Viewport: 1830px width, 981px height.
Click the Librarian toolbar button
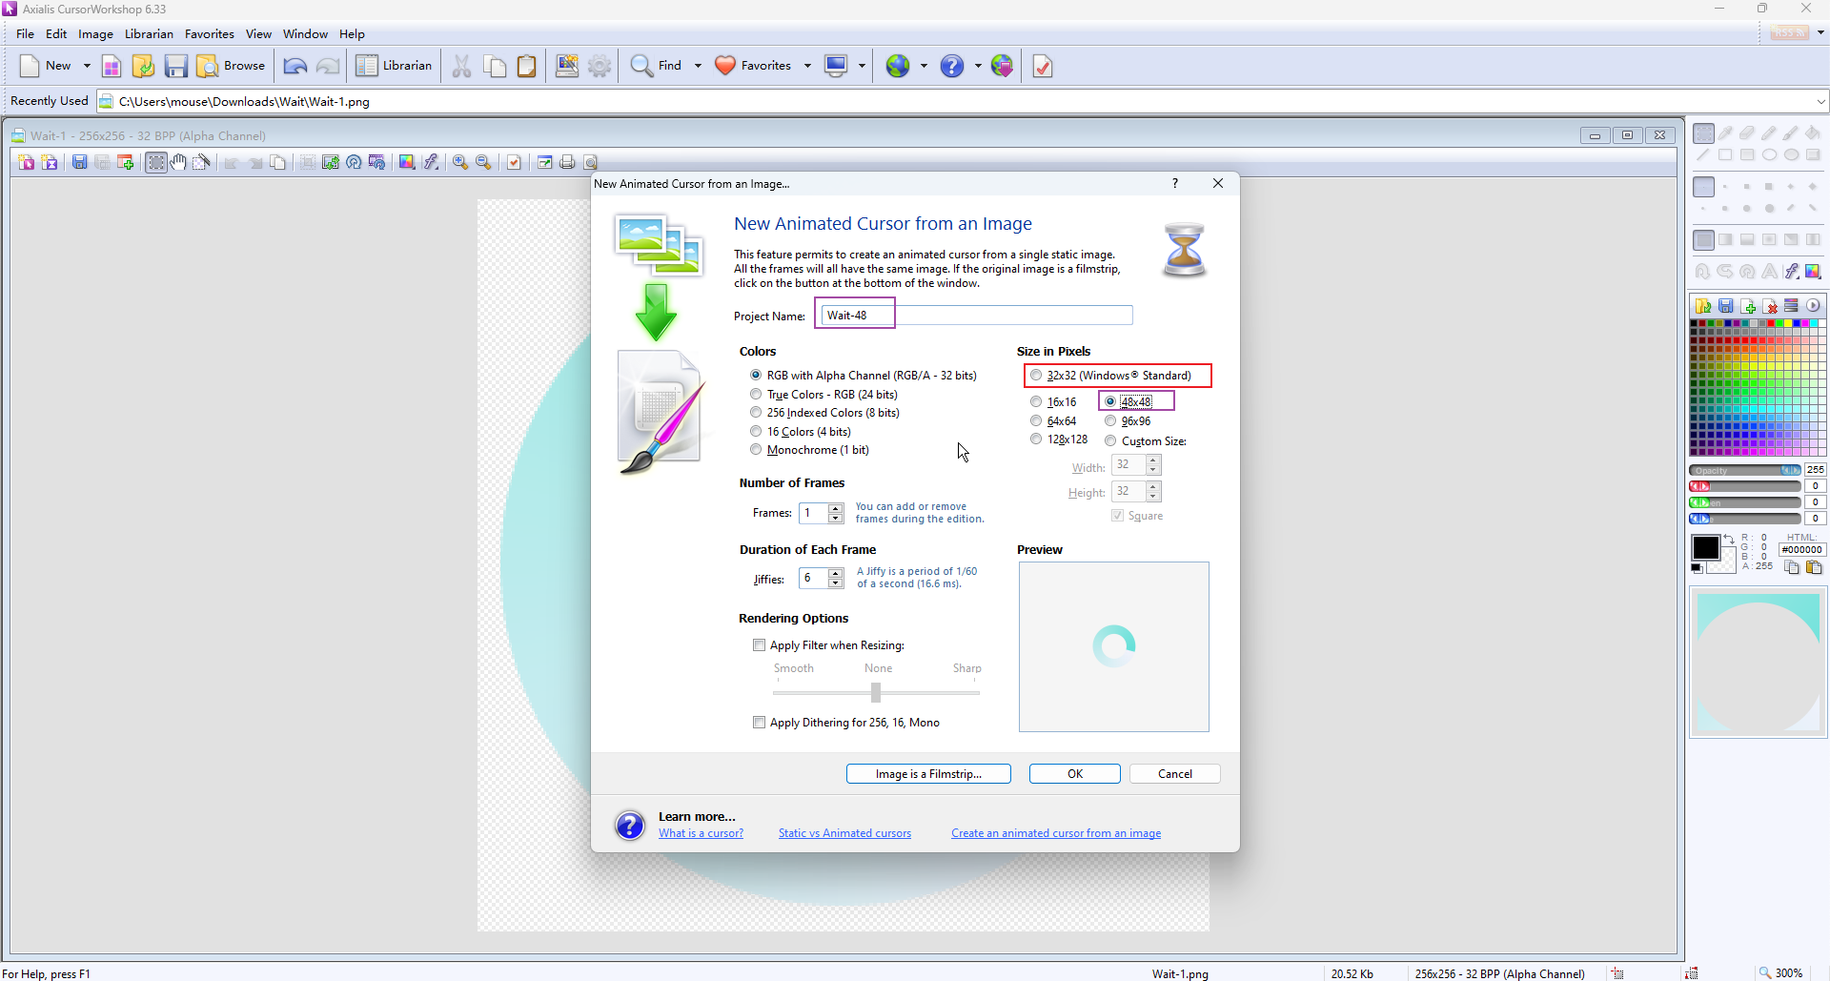click(x=395, y=66)
